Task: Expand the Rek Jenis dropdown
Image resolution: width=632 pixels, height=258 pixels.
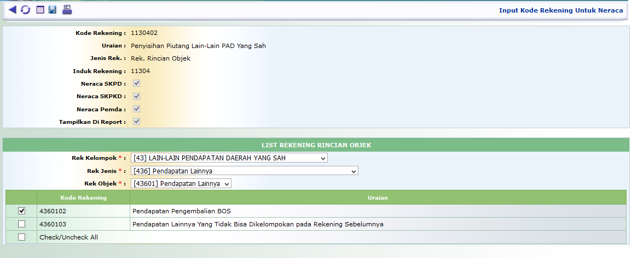Action: point(244,171)
